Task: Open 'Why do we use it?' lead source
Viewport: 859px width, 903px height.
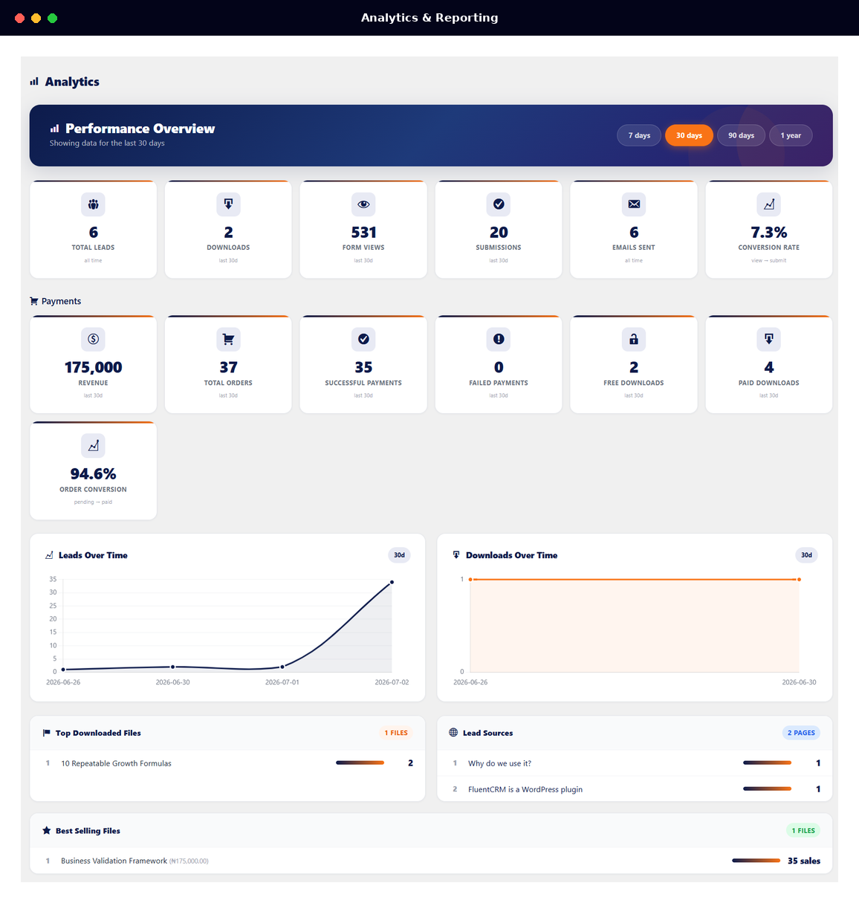Action: (x=635, y=763)
